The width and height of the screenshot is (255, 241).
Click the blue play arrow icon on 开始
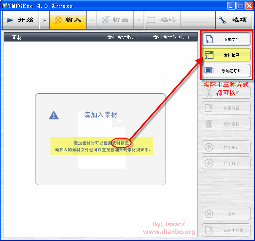click(10, 20)
